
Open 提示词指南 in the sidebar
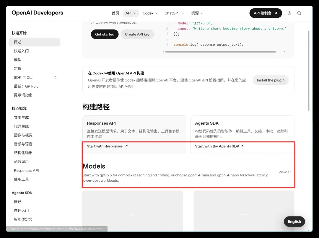pos(23,95)
